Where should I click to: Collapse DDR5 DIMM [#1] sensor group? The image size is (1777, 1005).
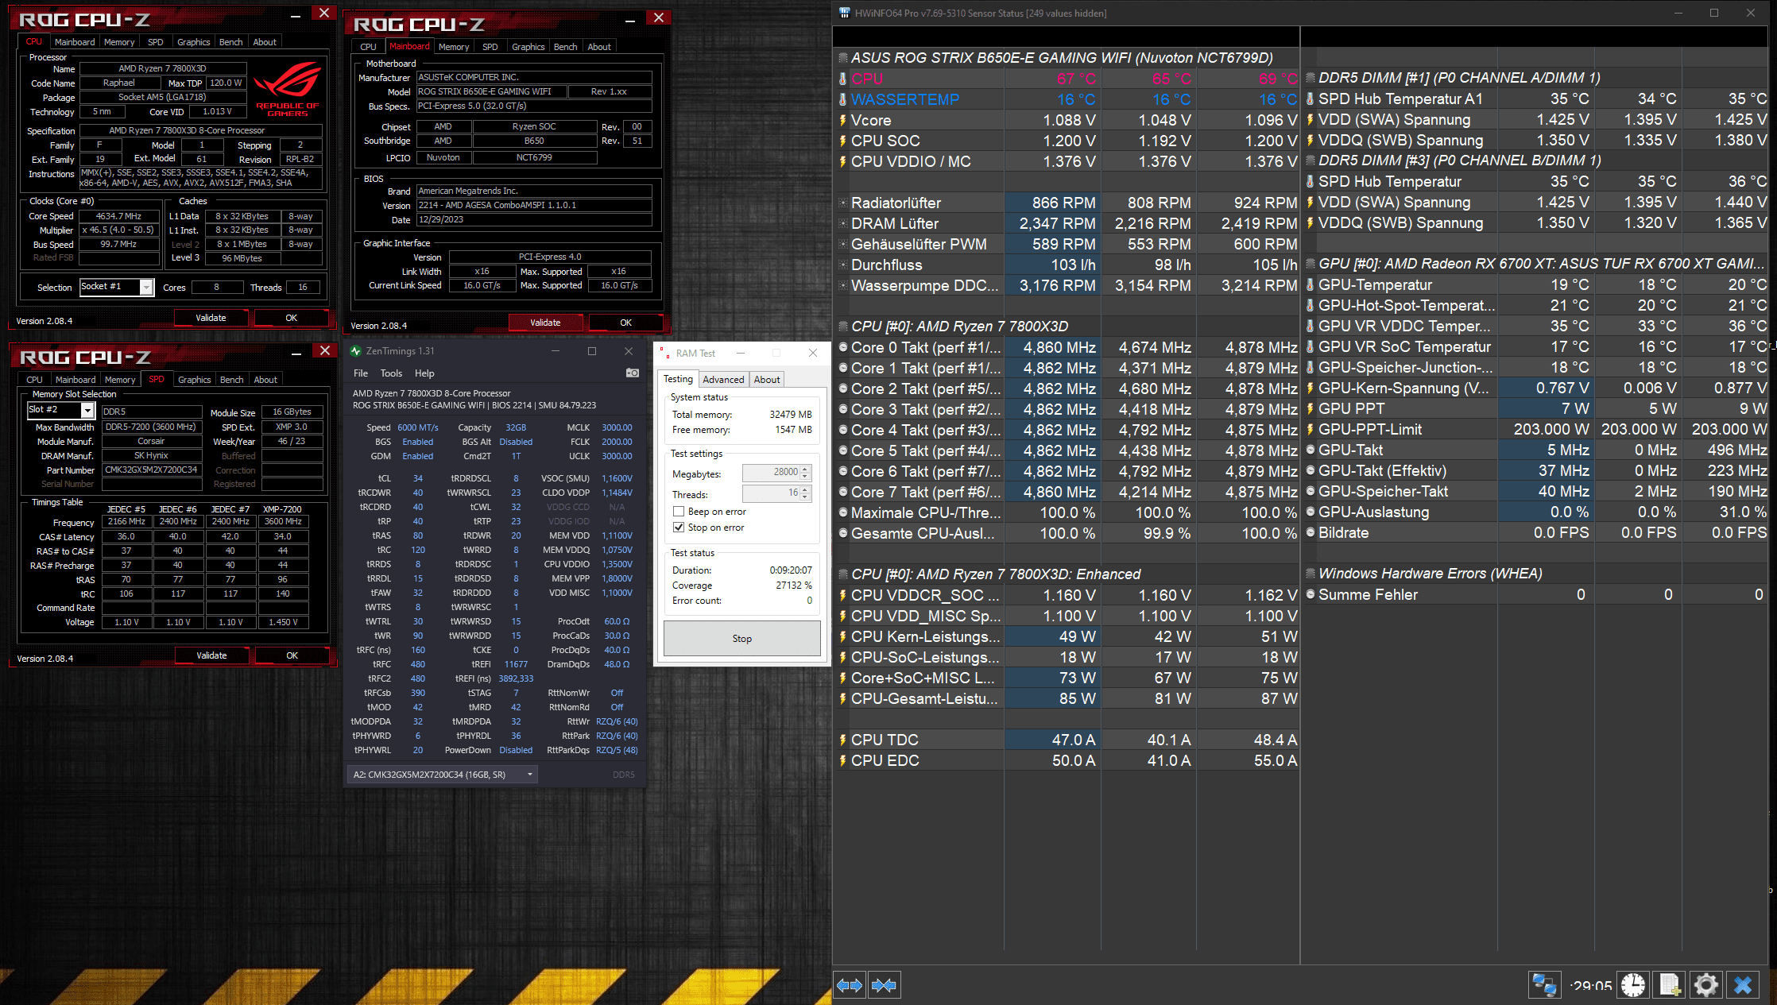(x=1310, y=78)
